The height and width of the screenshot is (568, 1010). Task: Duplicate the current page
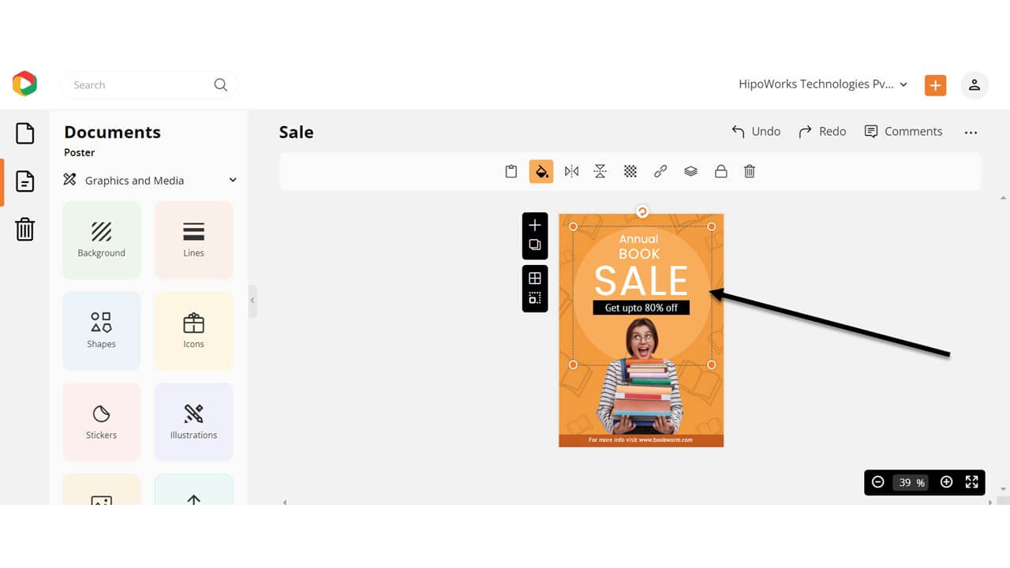coord(535,245)
